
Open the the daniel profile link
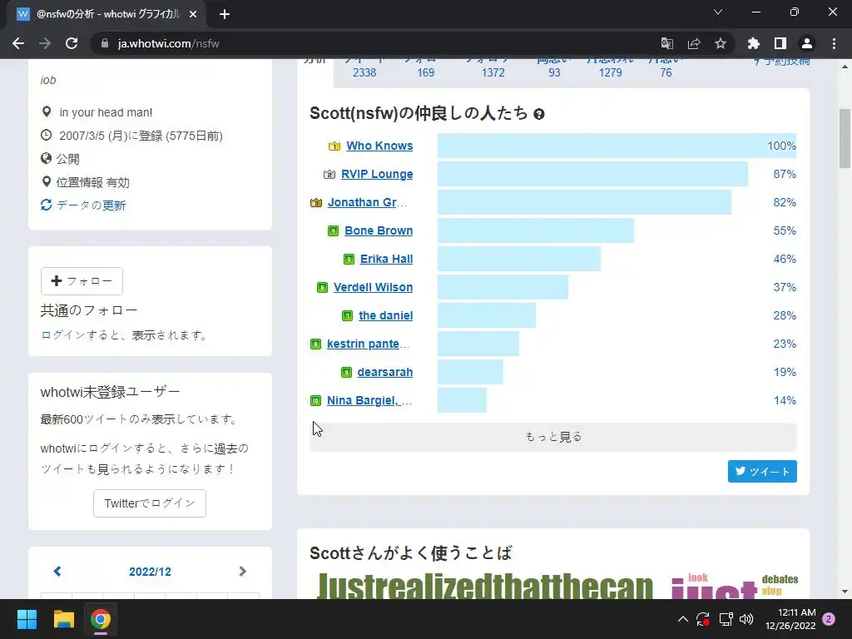[x=386, y=315]
